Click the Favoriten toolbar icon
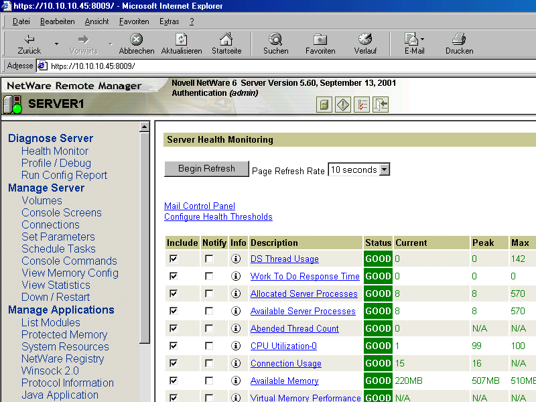The height and width of the screenshot is (402, 536). (320, 43)
